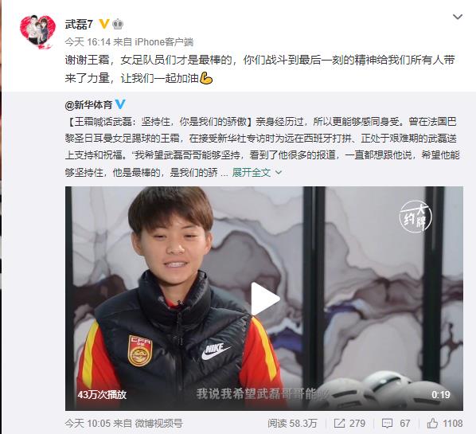Viewport: 476px width, 434px height.
Task: Click the 阅读 58.3万 read count
Action: (292, 424)
